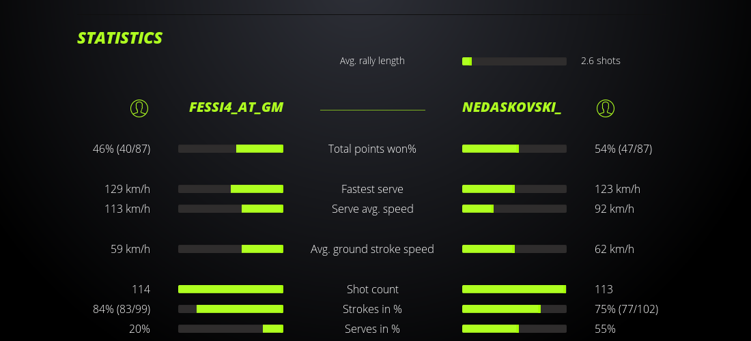
Task: Click FESSI4_AT_GM player avatar icon
Action: click(139, 108)
